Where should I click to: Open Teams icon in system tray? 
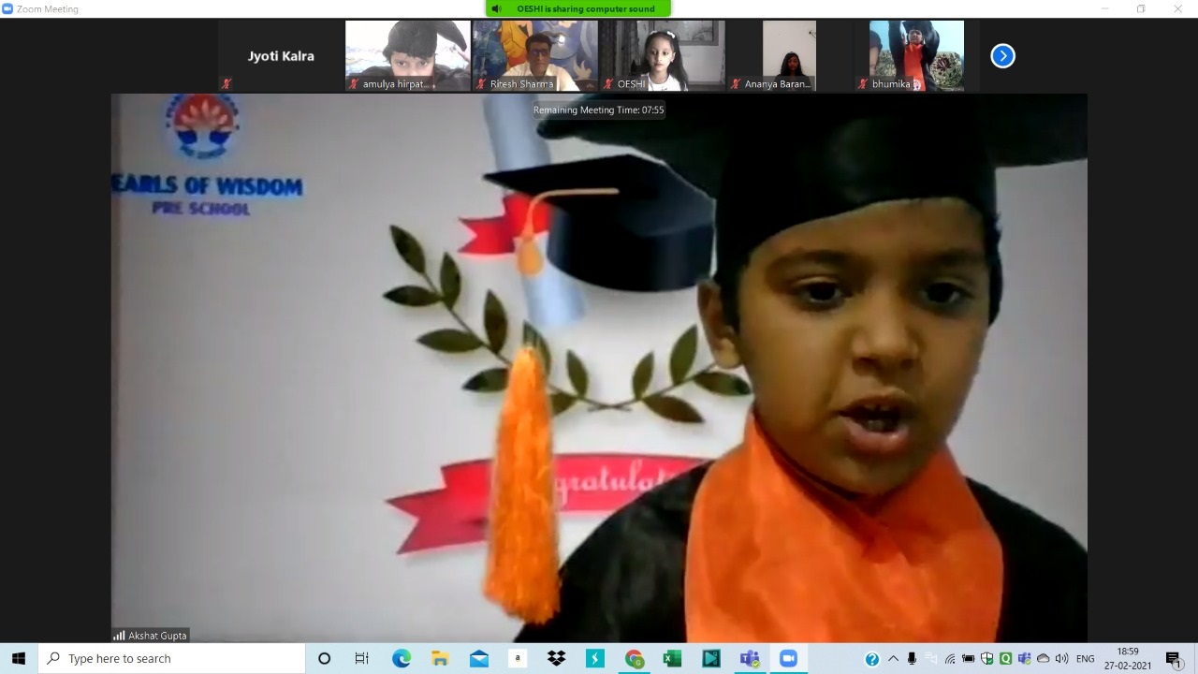click(1025, 659)
